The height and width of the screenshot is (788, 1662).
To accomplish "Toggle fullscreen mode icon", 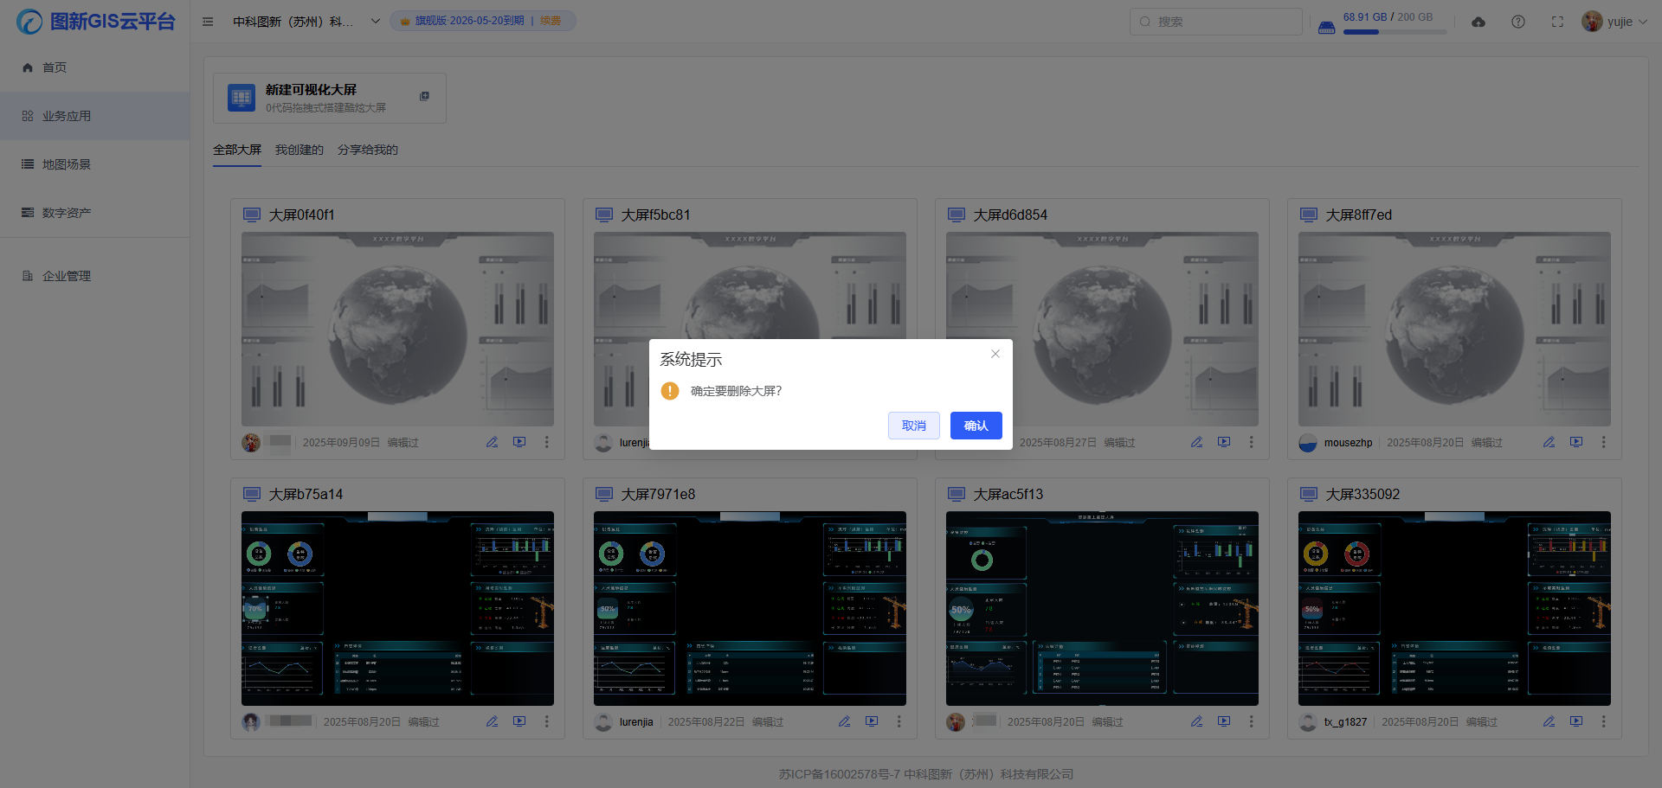I will click(1557, 22).
